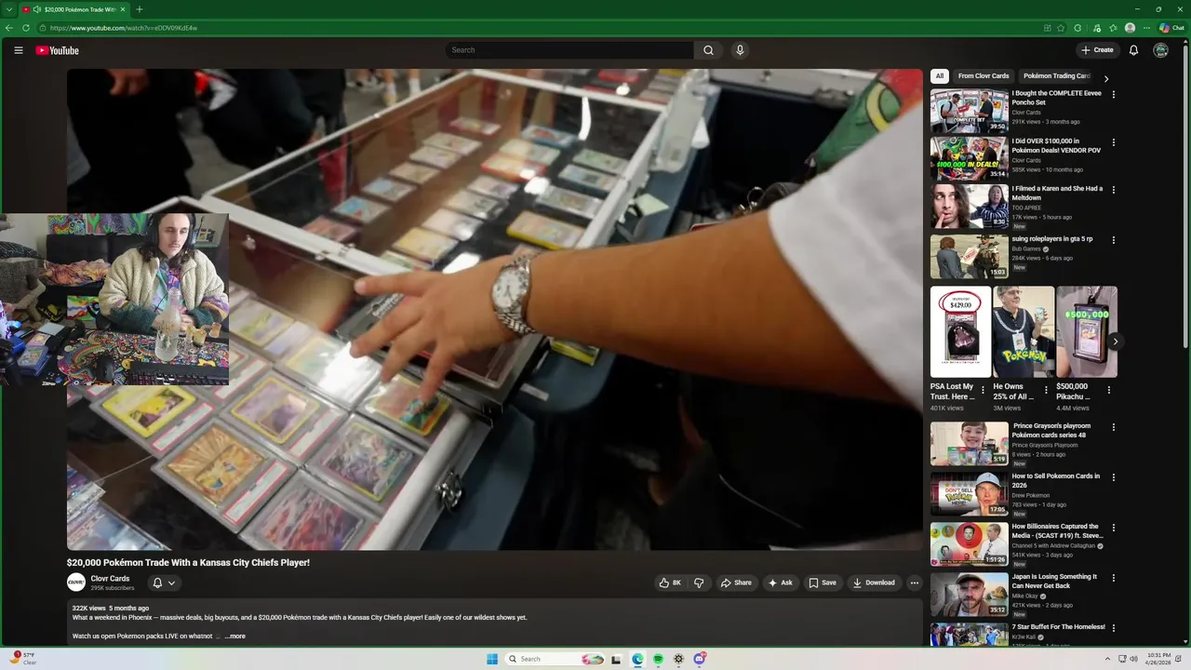Image resolution: width=1191 pixels, height=670 pixels.
Task: Open options for 'suing roleplayers in gta 5 rp'
Action: tap(1114, 240)
